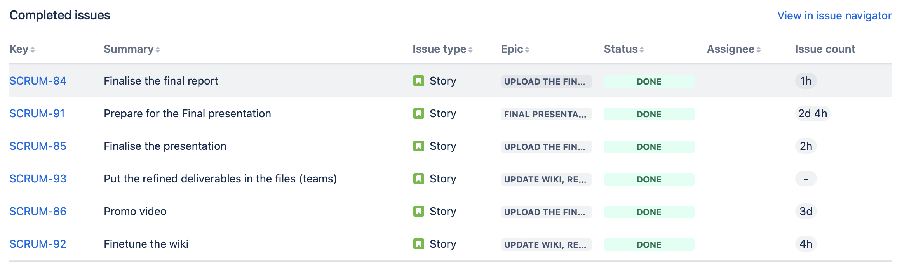The height and width of the screenshot is (278, 909).
Task: Click the Story icon for SCRUM-84
Action: pos(418,81)
